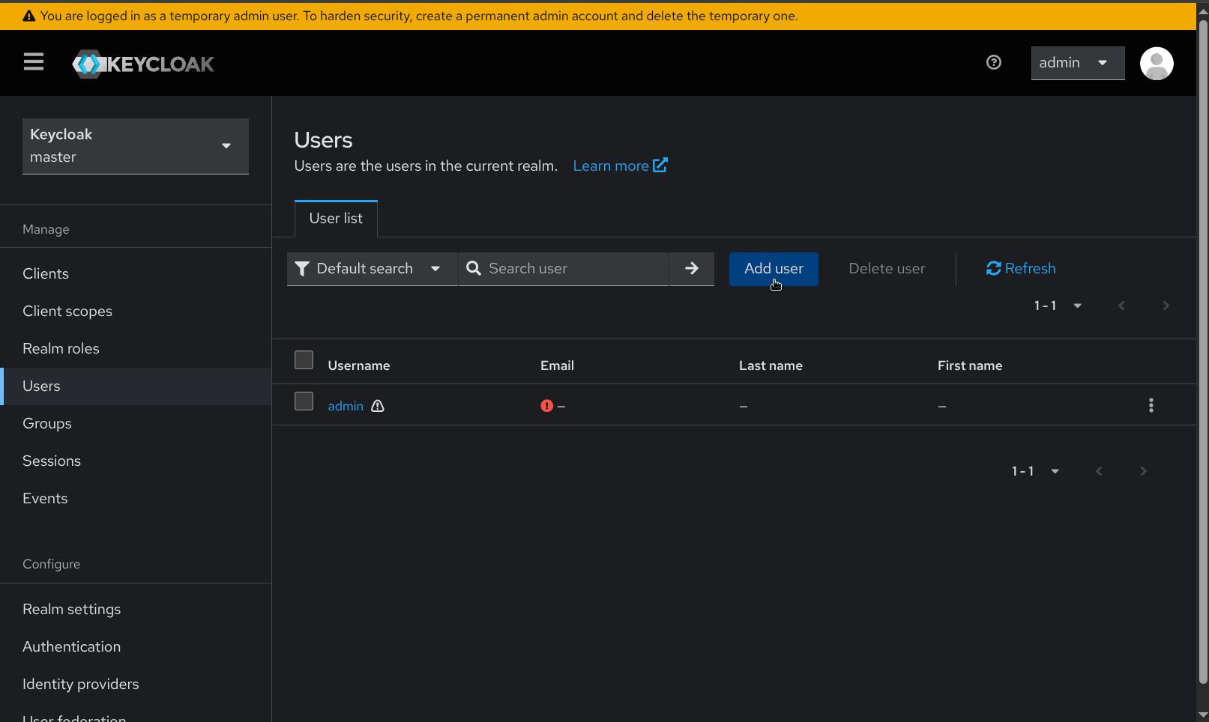
Task: Open top 1-1 per-page options dropdown
Action: point(1058,306)
